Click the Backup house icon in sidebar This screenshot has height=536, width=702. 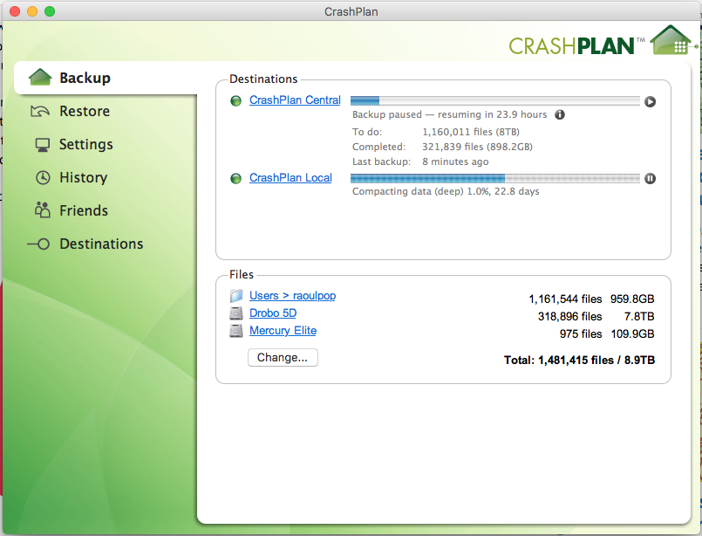click(x=41, y=78)
